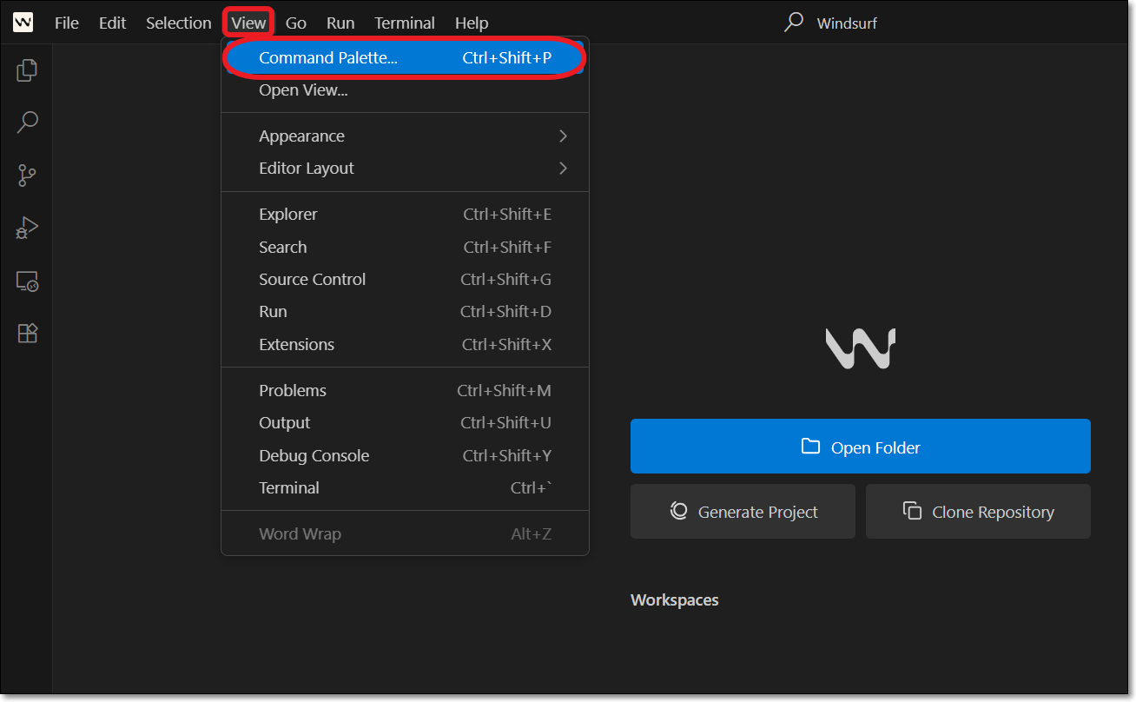Click the swirl icon on Generate Project

pyautogui.click(x=679, y=511)
